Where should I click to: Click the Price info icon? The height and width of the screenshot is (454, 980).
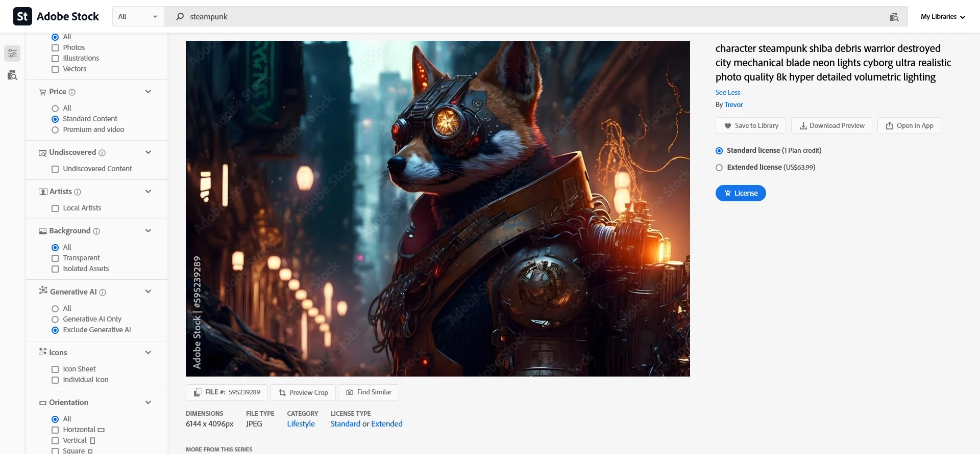coord(72,92)
